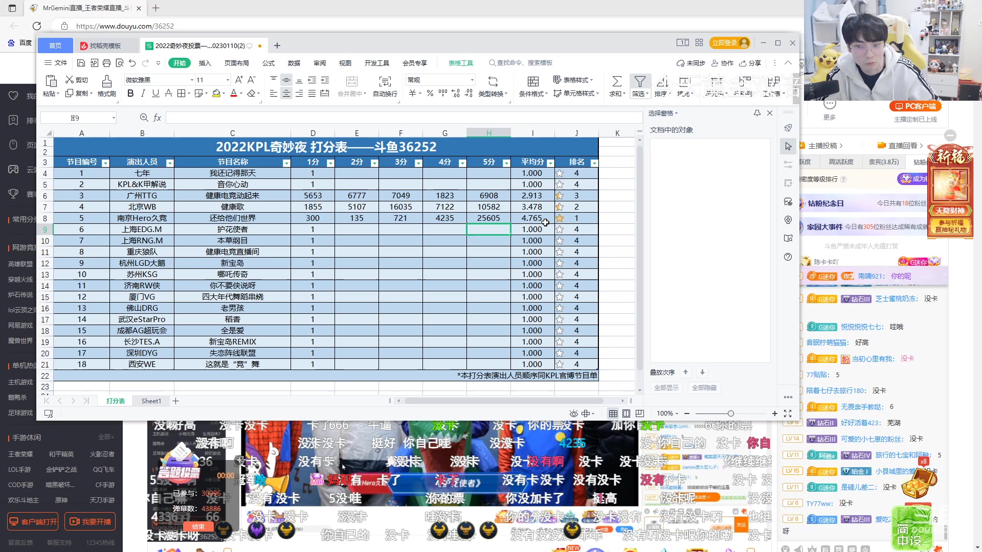The width and height of the screenshot is (982, 552).
Task: Open the number format dropdown 常规
Action: (472, 80)
